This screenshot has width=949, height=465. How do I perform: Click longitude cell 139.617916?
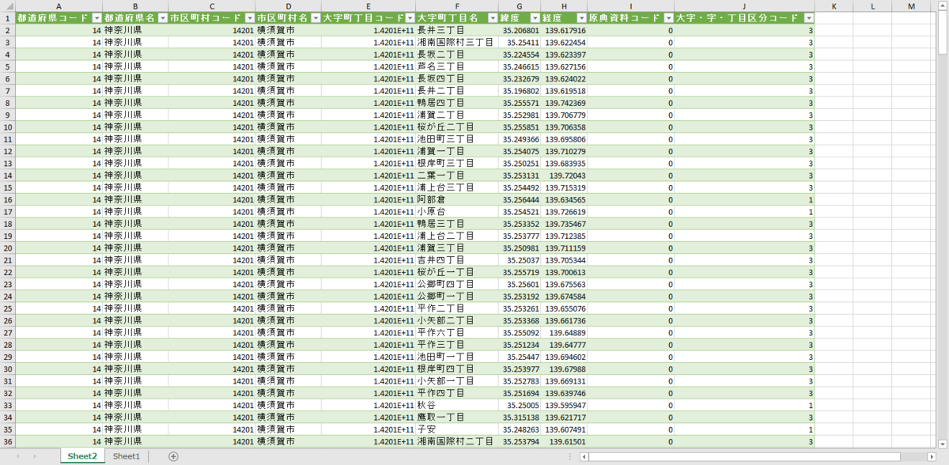click(x=564, y=30)
